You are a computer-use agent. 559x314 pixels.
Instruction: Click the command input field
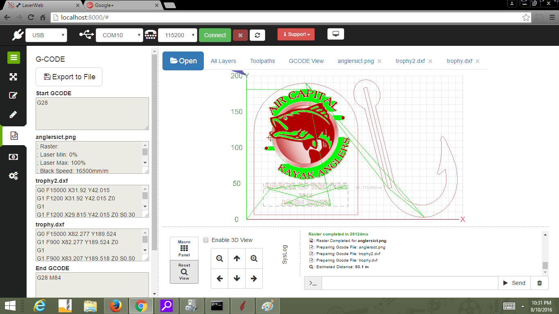(x=410, y=283)
